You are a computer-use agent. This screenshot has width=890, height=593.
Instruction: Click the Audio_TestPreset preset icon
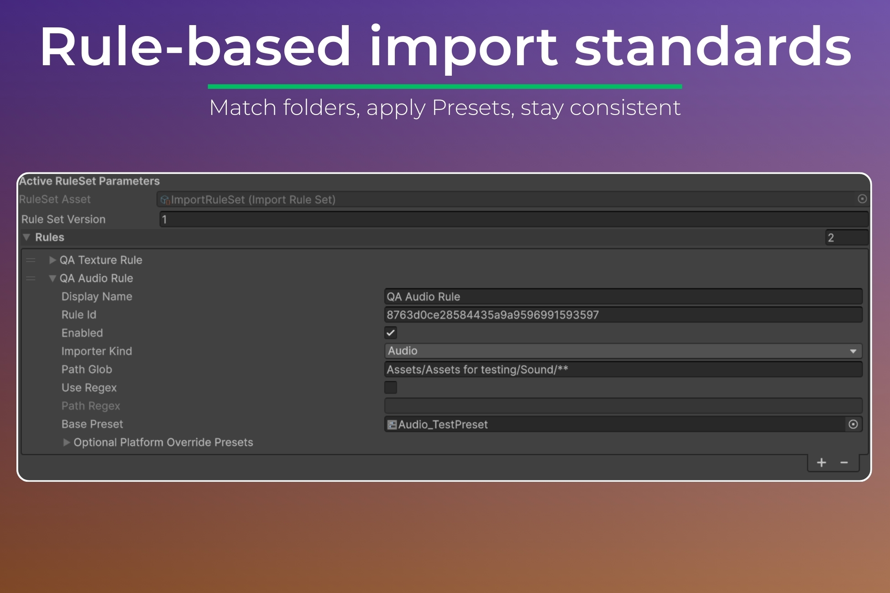392,425
